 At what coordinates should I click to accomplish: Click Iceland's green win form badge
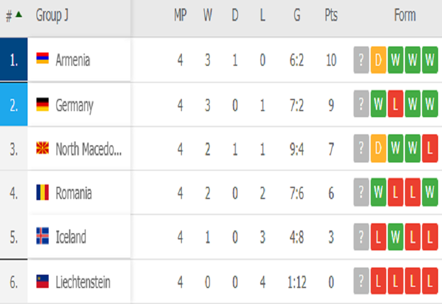tap(395, 238)
